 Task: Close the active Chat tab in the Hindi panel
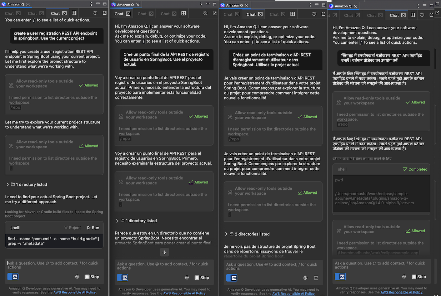[403, 15]
